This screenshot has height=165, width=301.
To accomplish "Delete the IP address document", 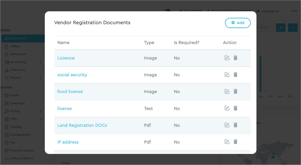I will (235, 142).
